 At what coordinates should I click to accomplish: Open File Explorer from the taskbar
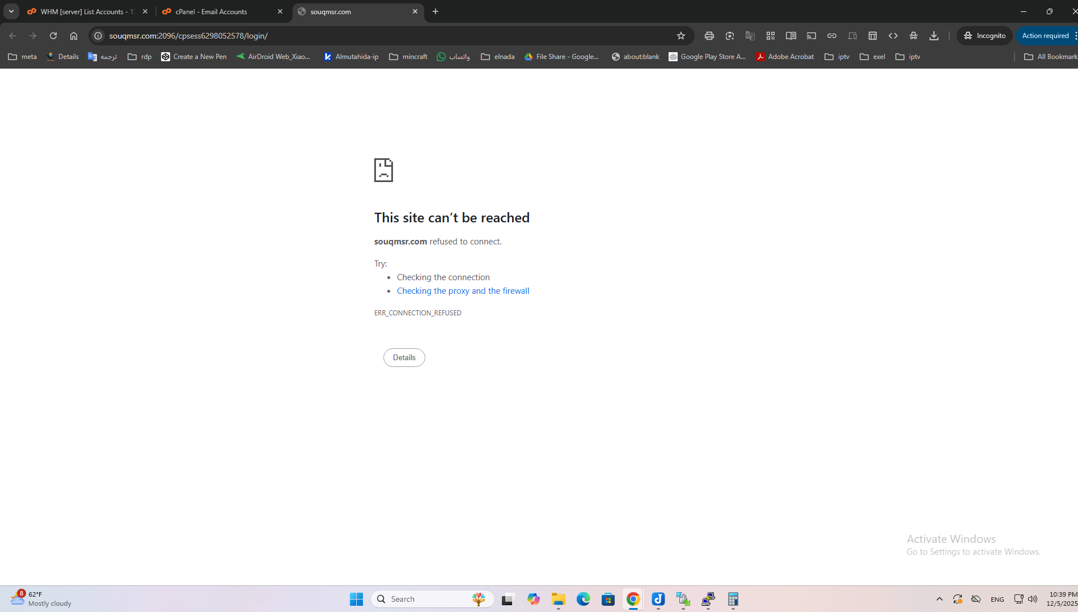[x=559, y=599]
